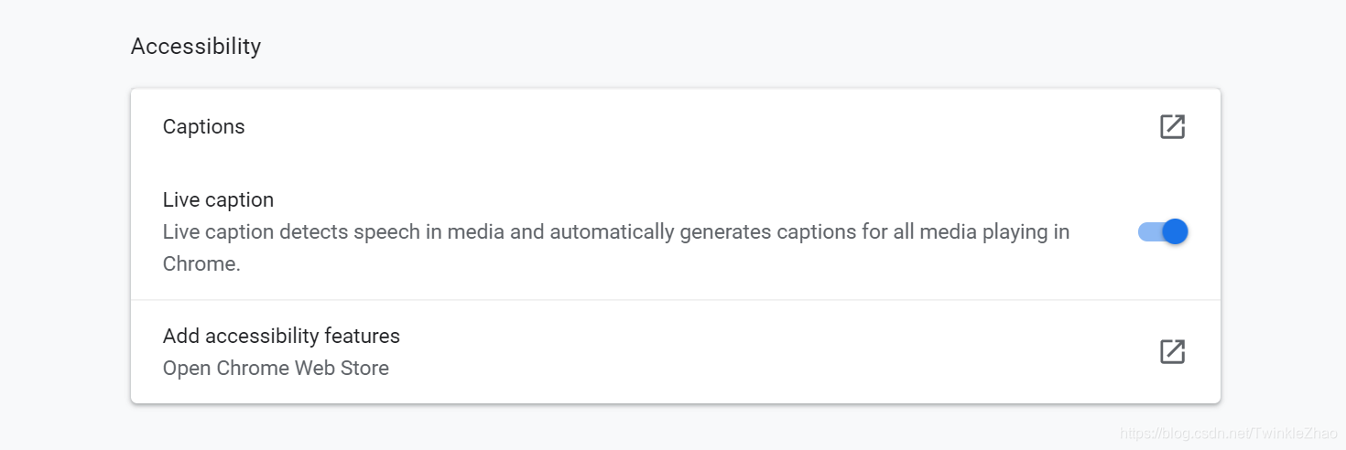
Task: Click the Accessibility section heading
Action: 196,46
